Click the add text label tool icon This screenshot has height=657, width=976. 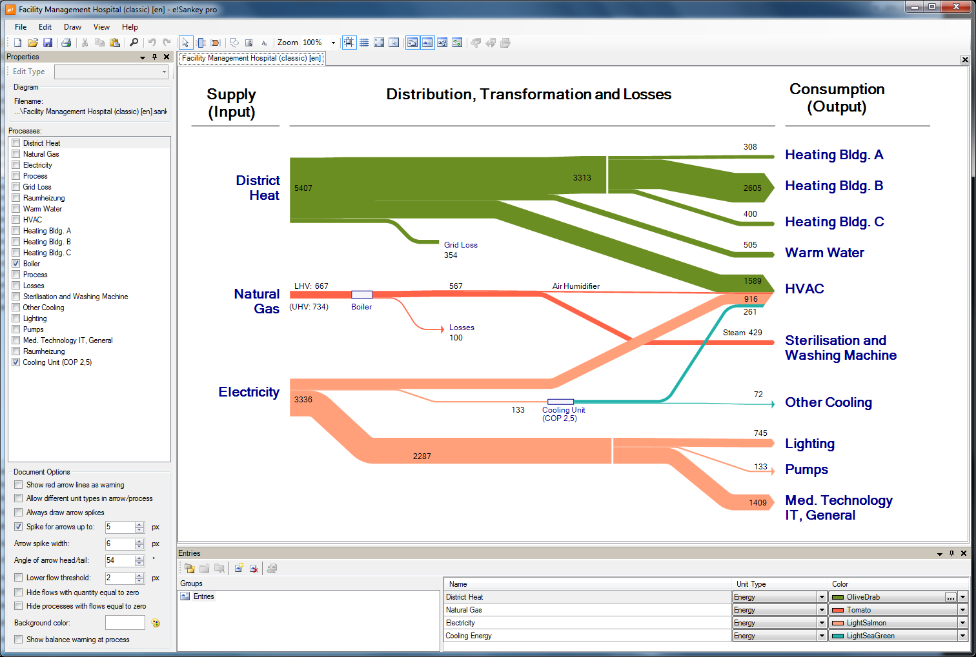point(264,43)
